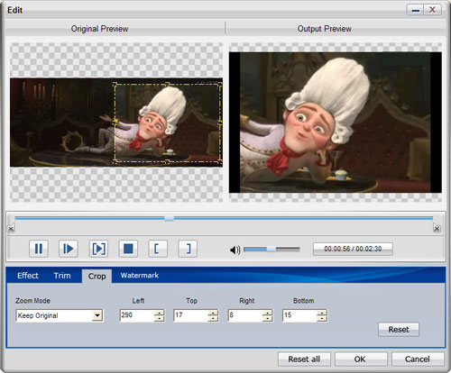The height and width of the screenshot is (373, 451).
Task: Click the Reset button in Crop panel
Action: pos(399,330)
